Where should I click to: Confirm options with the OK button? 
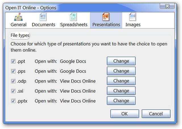pos(125,114)
